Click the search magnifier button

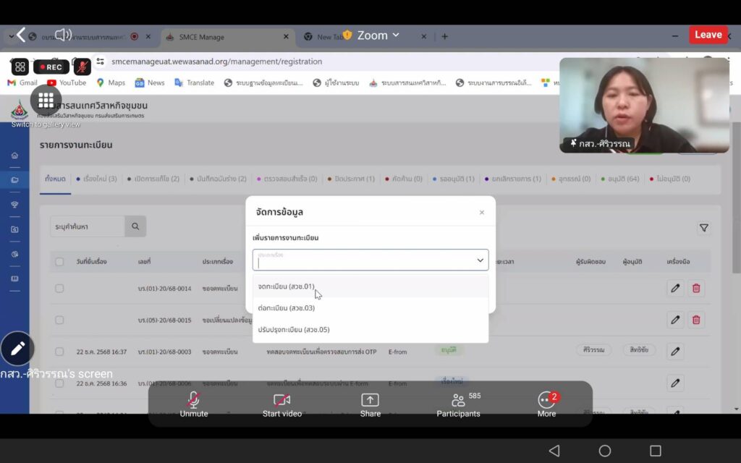[x=135, y=226]
